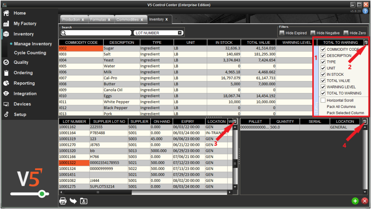This screenshot has width=371, height=209.
Task: Uncheck the TOTAL VALUE column checkbox
Action: 323,81
